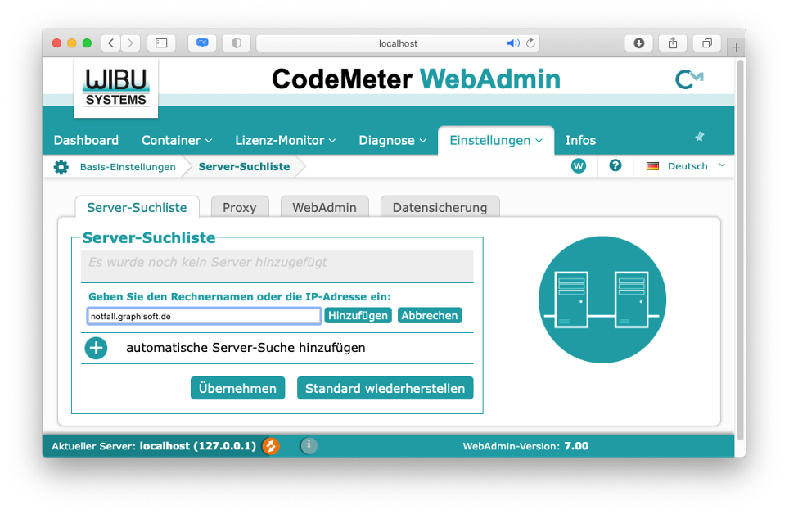789x514 pixels.
Task: Click the Safari share icon
Action: [673, 43]
